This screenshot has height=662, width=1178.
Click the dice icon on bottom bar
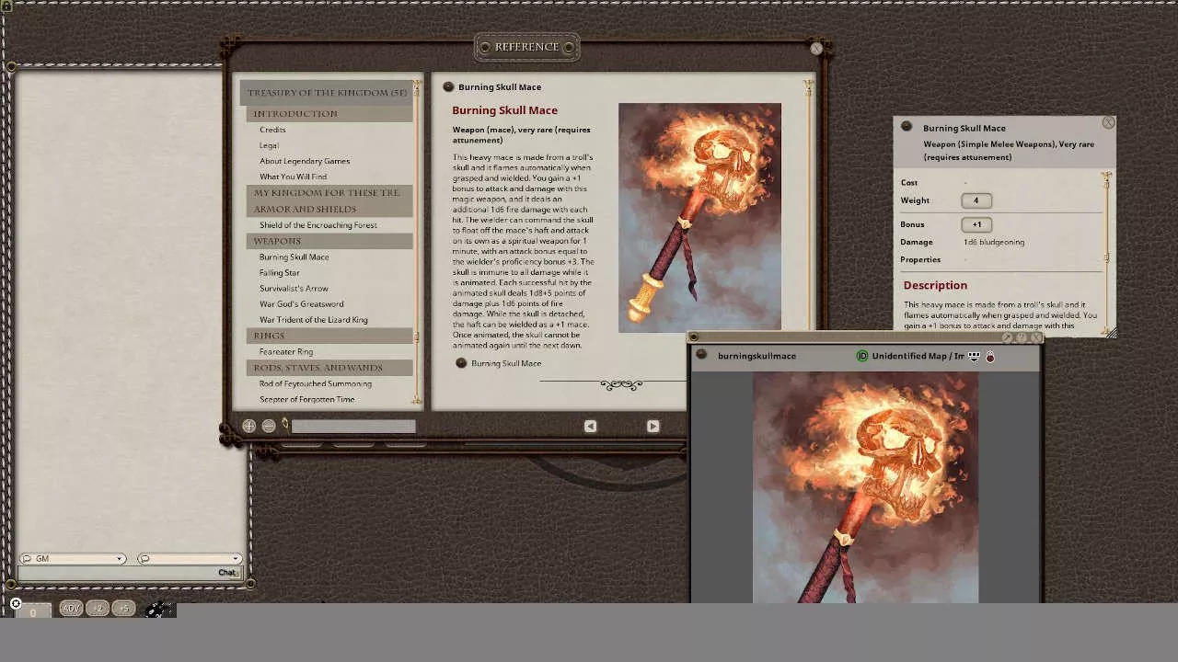tap(158, 609)
